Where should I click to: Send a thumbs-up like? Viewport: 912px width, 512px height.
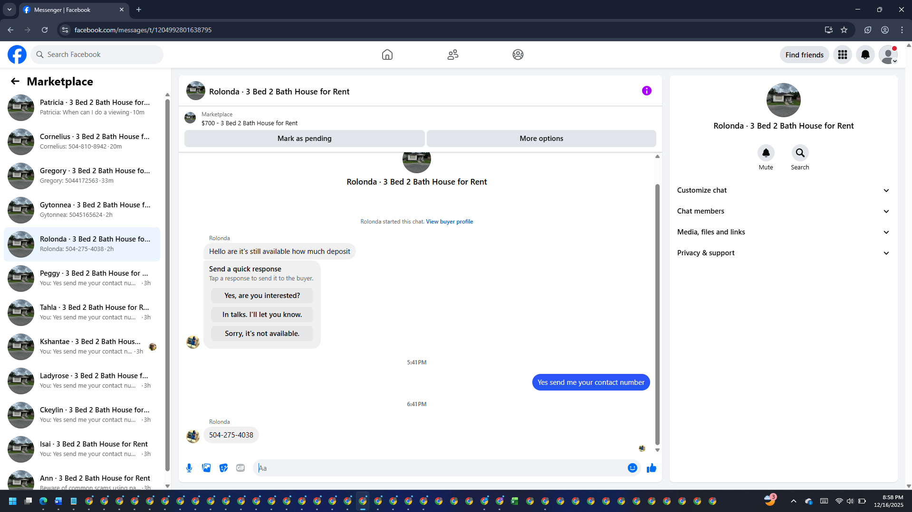652,468
